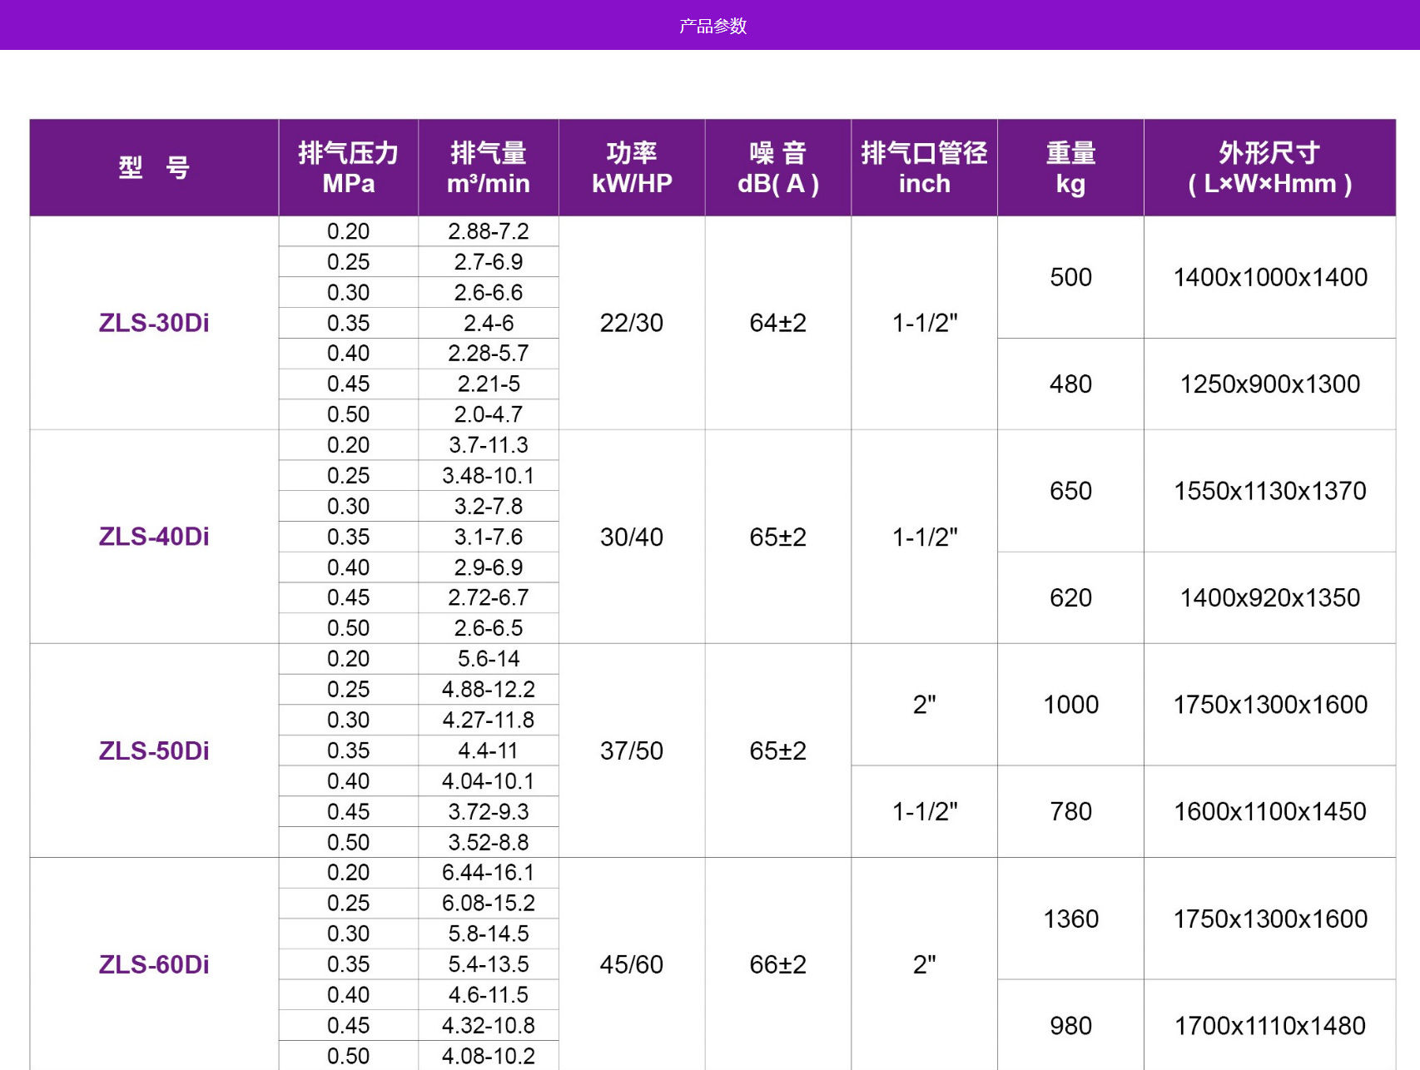1420x1070 pixels.
Task: Click the 2.0-4.7 air flow cell
Action: coord(489,414)
